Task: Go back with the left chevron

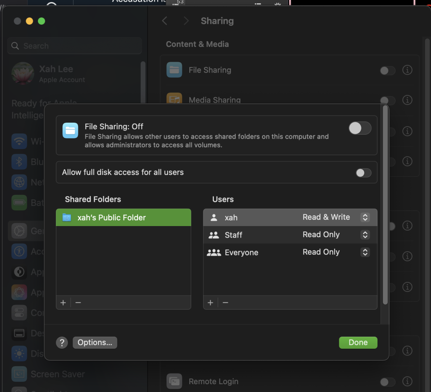Action: click(x=165, y=21)
